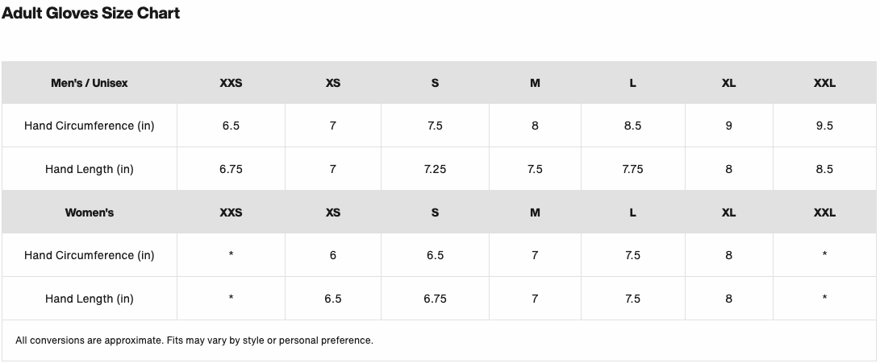Select Men's M hand circumference value 8
Image resolution: width=880 pixels, height=363 pixels.
tap(535, 126)
